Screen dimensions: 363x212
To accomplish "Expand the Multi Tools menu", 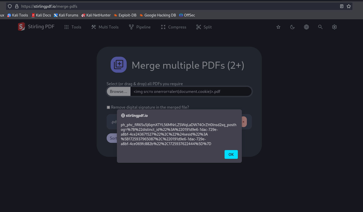I will click(x=105, y=27).
